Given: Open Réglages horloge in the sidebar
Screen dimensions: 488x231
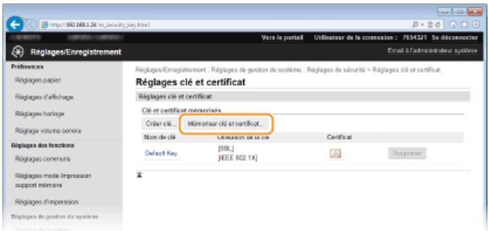Looking at the screenshot, I should click(x=39, y=114).
